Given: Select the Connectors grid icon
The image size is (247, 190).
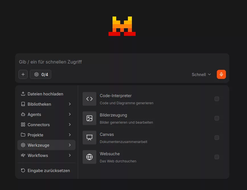Looking at the screenshot, I should point(23,124).
